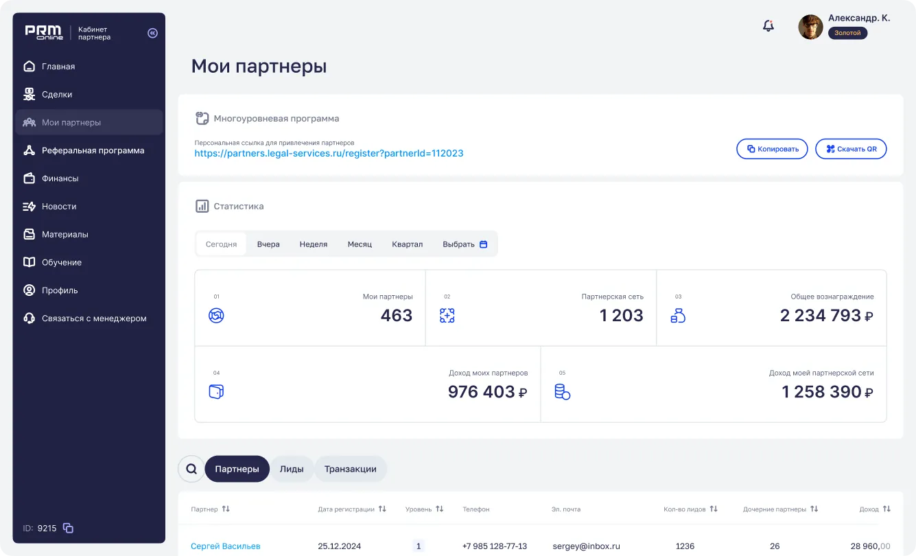Open the personal partner registration link

click(329, 154)
